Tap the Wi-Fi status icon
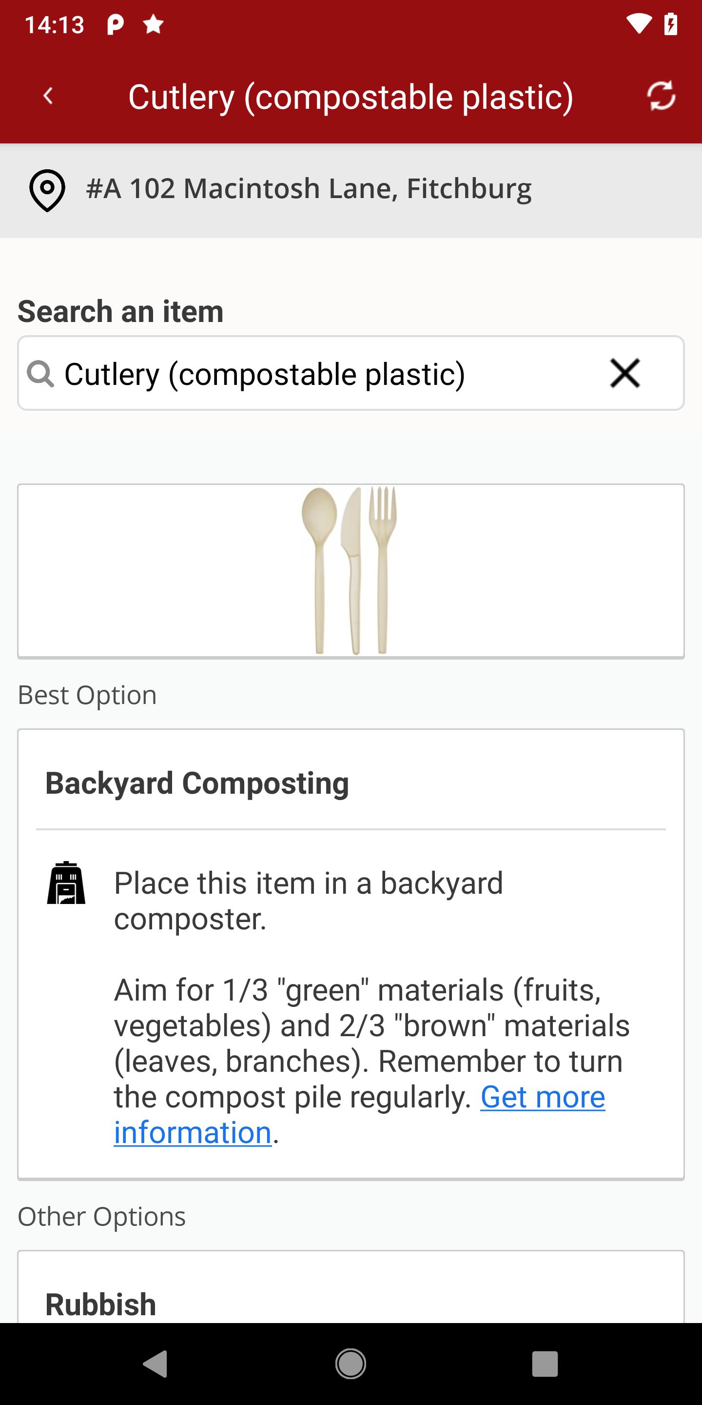Viewport: 702px width, 1405px height. point(639,24)
